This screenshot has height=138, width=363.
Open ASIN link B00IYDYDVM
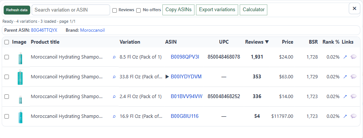[186, 76]
